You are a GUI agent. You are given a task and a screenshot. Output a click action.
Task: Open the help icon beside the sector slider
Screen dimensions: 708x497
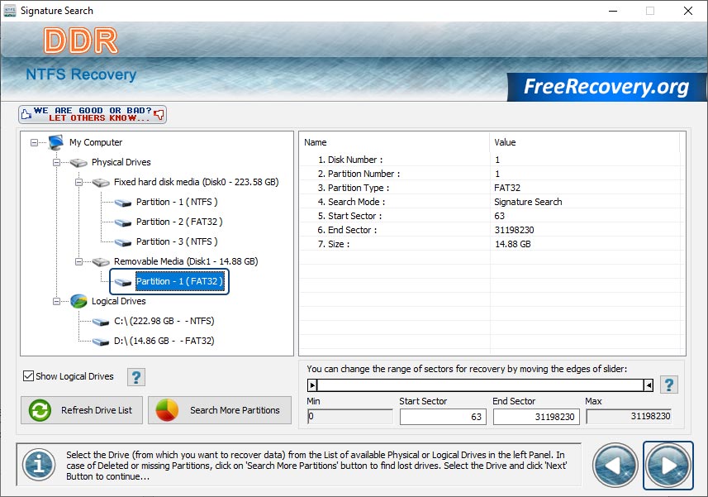[x=668, y=385]
